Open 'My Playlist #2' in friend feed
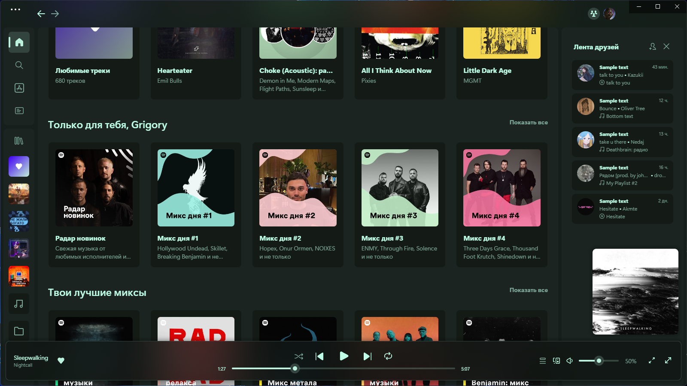Image resolution: width=687 pixels, height=386 pixels. (621, 183)
